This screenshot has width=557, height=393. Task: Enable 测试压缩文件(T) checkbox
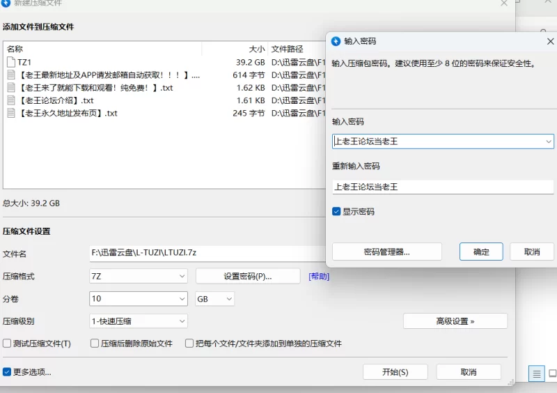pos(7,344)
